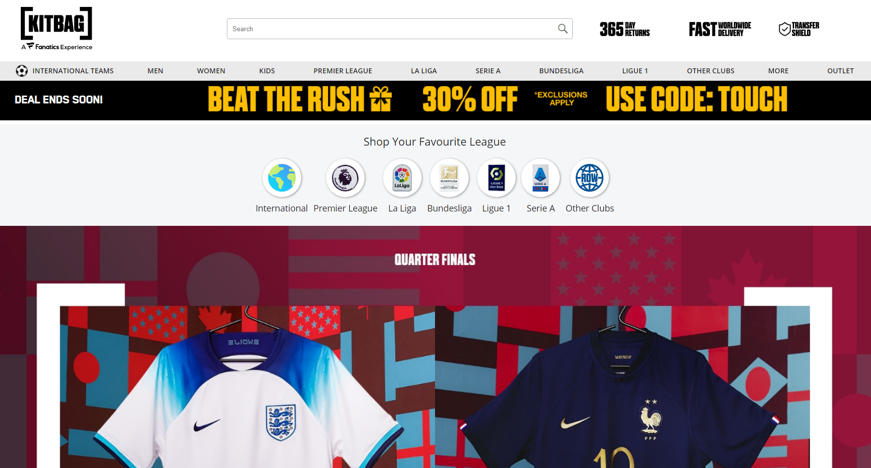The width and height of the screenshot is (871, 468).
Task: Open the Ligue 1 league badge
Action: pyautogui.click(x=496, y=178)
